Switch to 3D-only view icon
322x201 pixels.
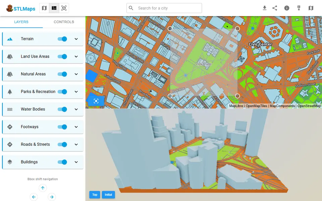point(64,8)
